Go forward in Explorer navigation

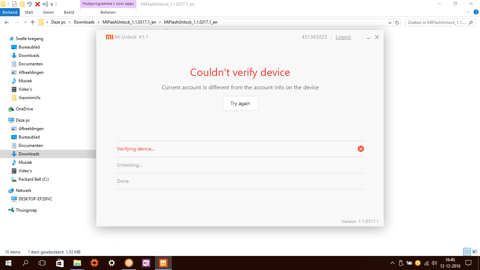pyautogui.click(x=17, y=22)
